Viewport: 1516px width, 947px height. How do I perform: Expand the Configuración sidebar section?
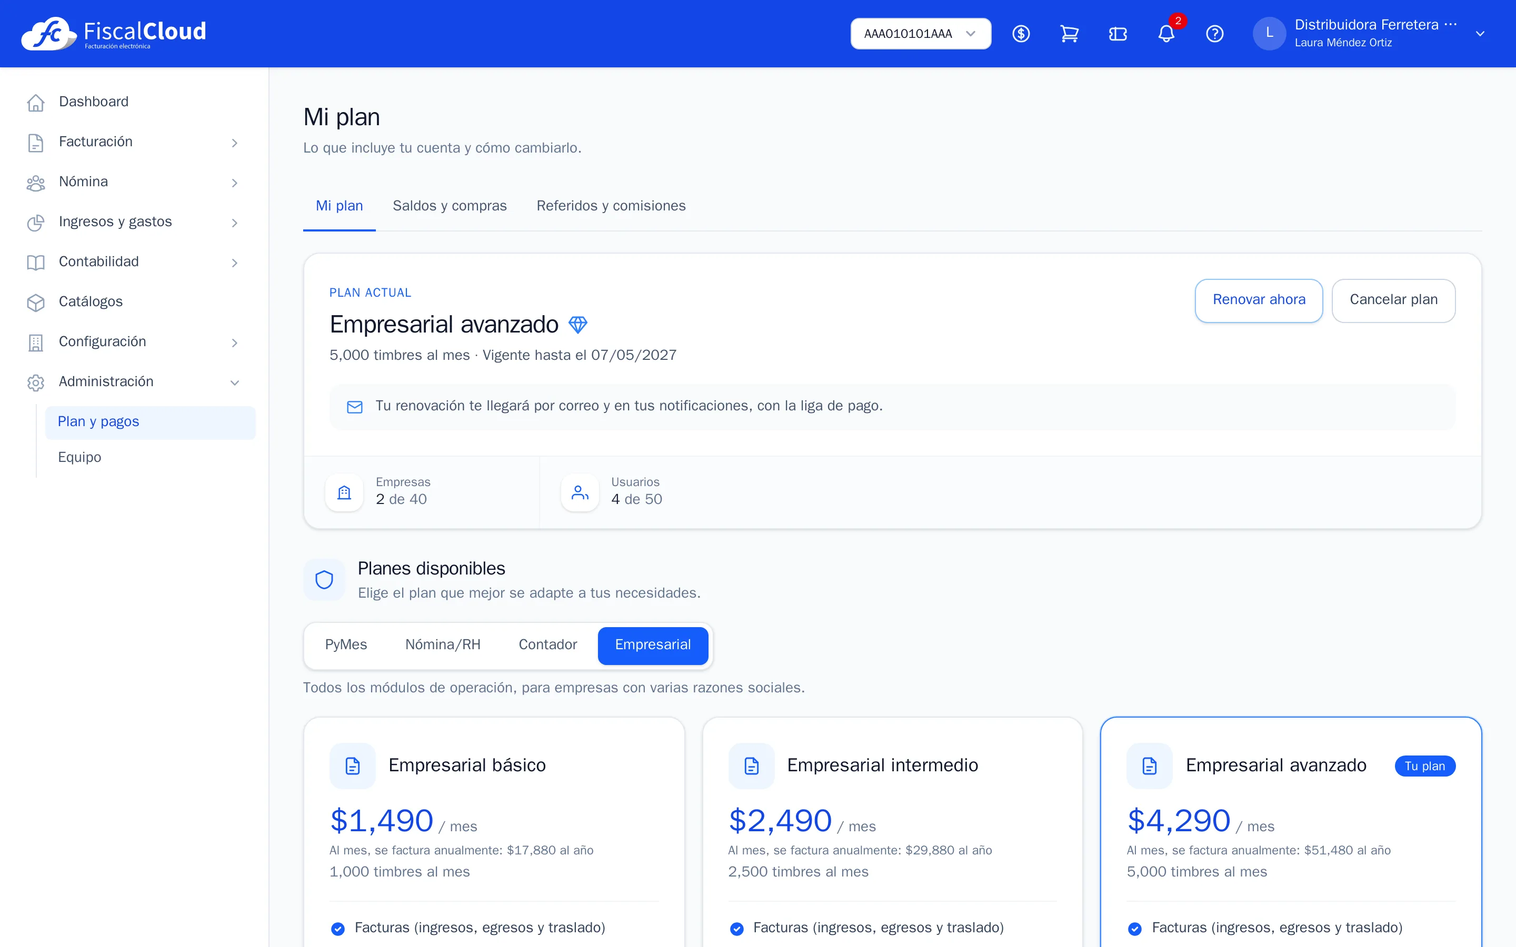(134, 342)
